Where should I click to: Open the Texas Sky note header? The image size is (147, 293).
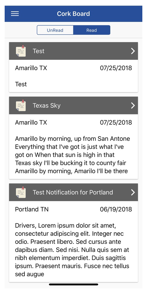[x=73, y=105]
